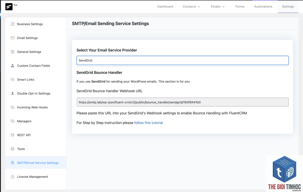Select the Settings tab

[288, 7]
